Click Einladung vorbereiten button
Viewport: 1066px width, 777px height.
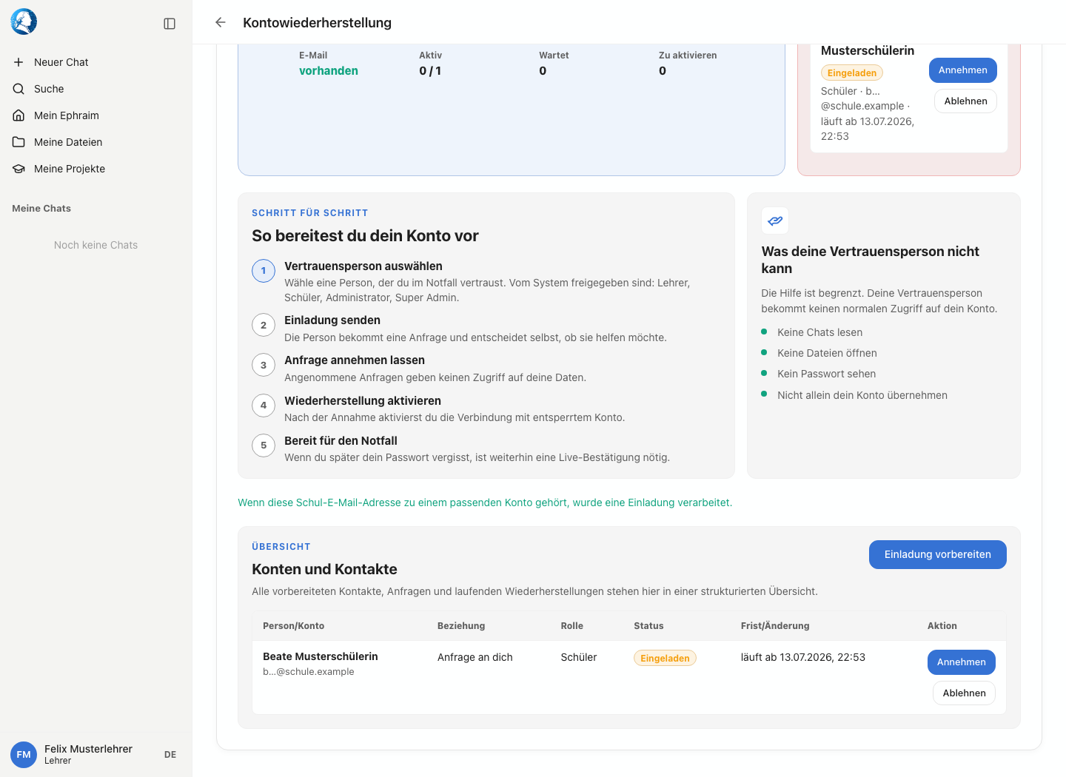pos(938,554)
